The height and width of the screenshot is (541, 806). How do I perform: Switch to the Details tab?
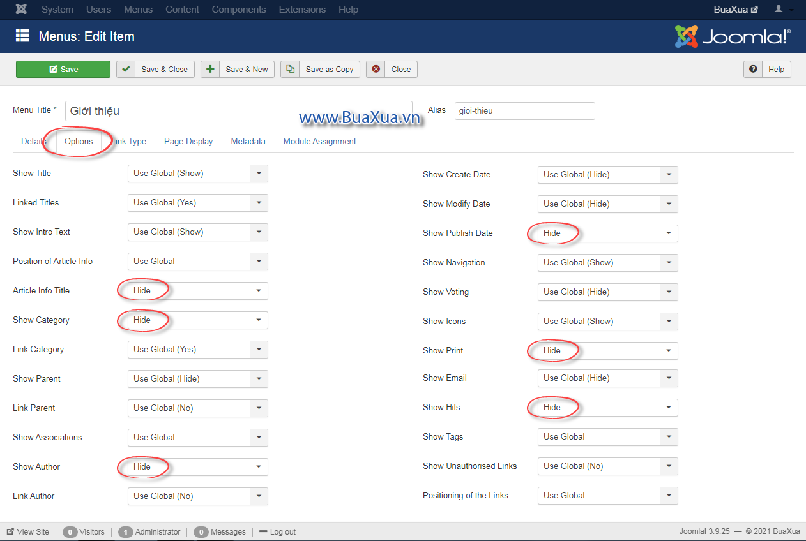[34, 142]
